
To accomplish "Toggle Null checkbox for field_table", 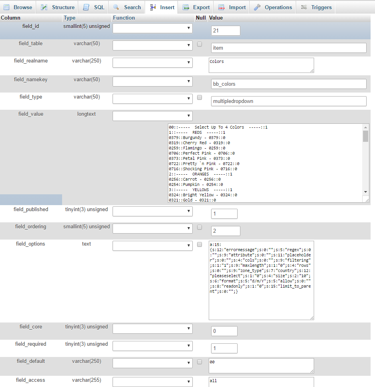I will [x=200, y=44].
